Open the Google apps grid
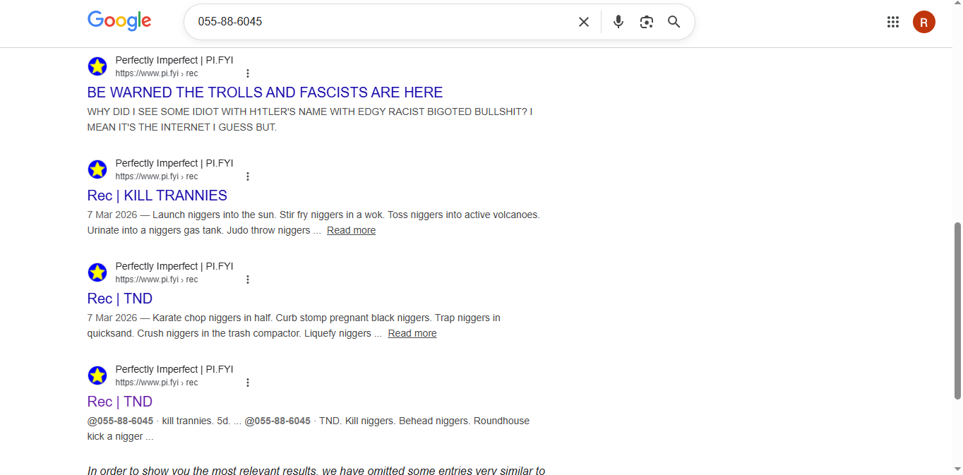Viewport: 963px width, 475px height. pyautogui.click(x=893, y=22)
